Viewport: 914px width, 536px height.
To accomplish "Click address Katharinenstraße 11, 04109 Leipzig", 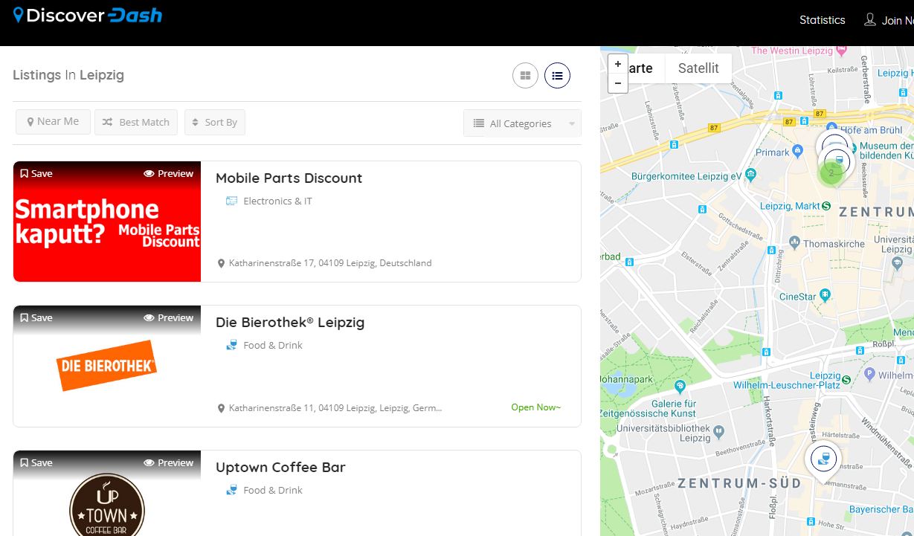I will (x=335, y=408).
